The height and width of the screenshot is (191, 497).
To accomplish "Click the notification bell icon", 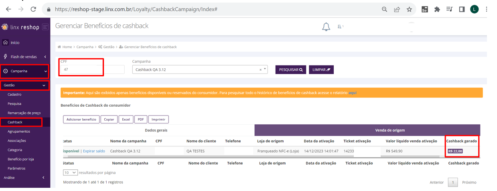I will [326, 27].
